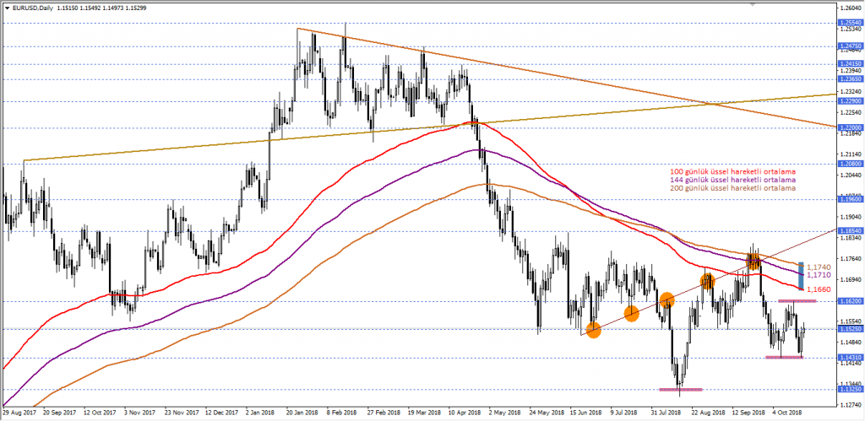Select the 1.22000 price level tag

coord(850,128)
